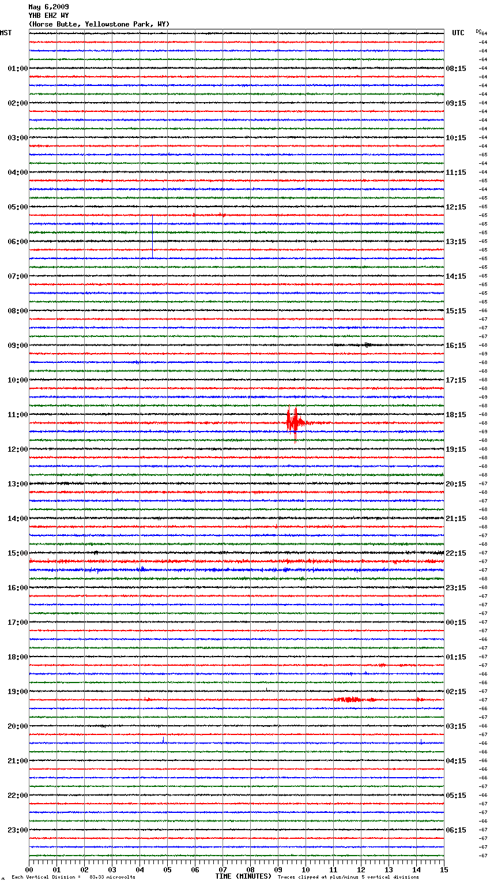Click the "20:15" UTC time label
Screen dimensions: 490x885
(456, 484)
